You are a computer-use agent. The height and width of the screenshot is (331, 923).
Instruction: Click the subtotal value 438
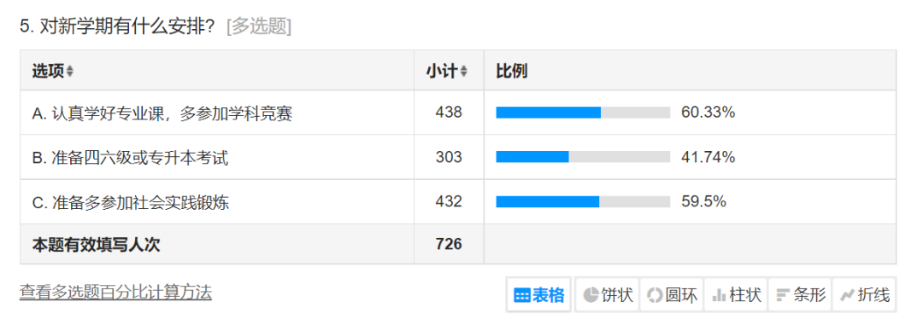449,113
